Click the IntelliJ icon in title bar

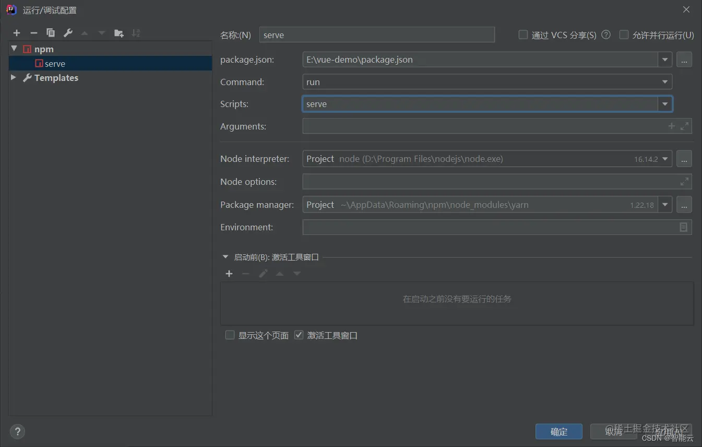click(11, 9)
